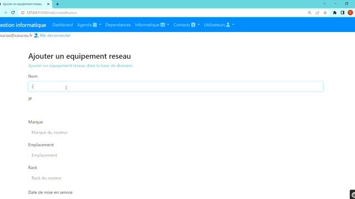Click the calendar icon next to Agenda
The image size is (355, 199).
pos(95,25)
